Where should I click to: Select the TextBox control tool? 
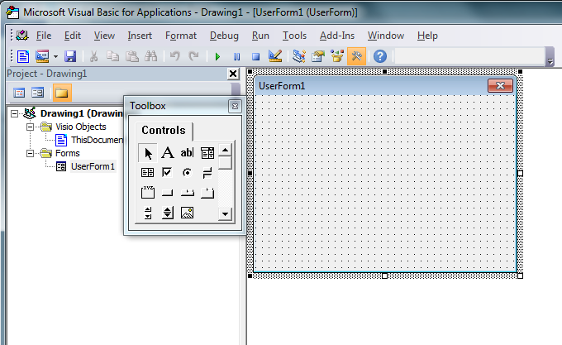[187, 153]
